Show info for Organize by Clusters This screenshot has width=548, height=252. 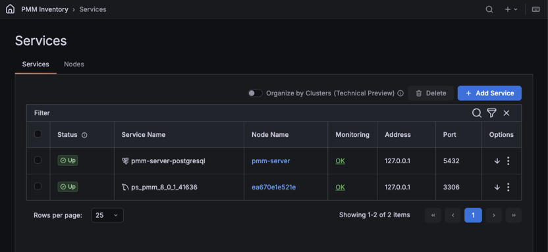pos(400,93)
